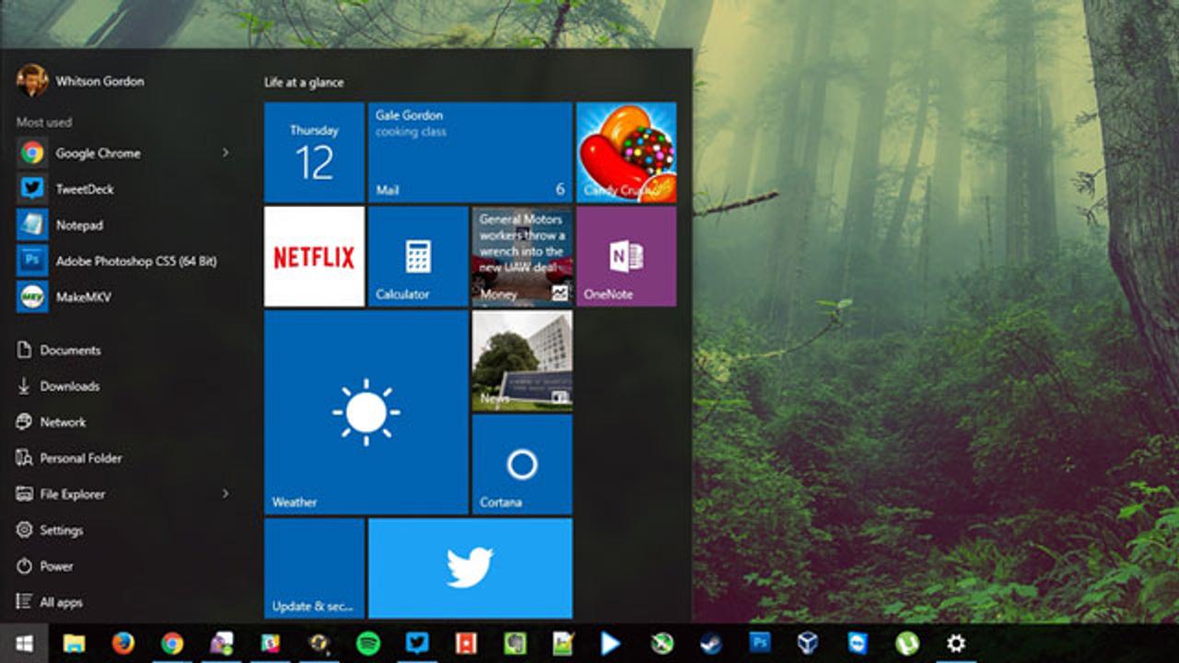Open the Netflix tile
Image resolution: width=1179 pixels, height=663 pixels.
pyautogui.click(x=313, y=256)
